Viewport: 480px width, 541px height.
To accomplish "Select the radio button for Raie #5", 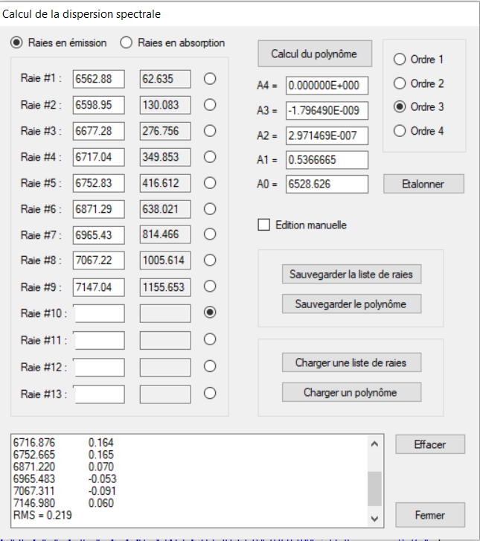I will pos(210,183).
